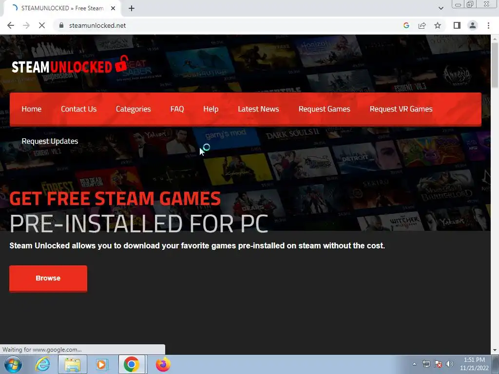Share this page via share icon
The width and height of the screenshot is (499, 374).
(422, 25)
